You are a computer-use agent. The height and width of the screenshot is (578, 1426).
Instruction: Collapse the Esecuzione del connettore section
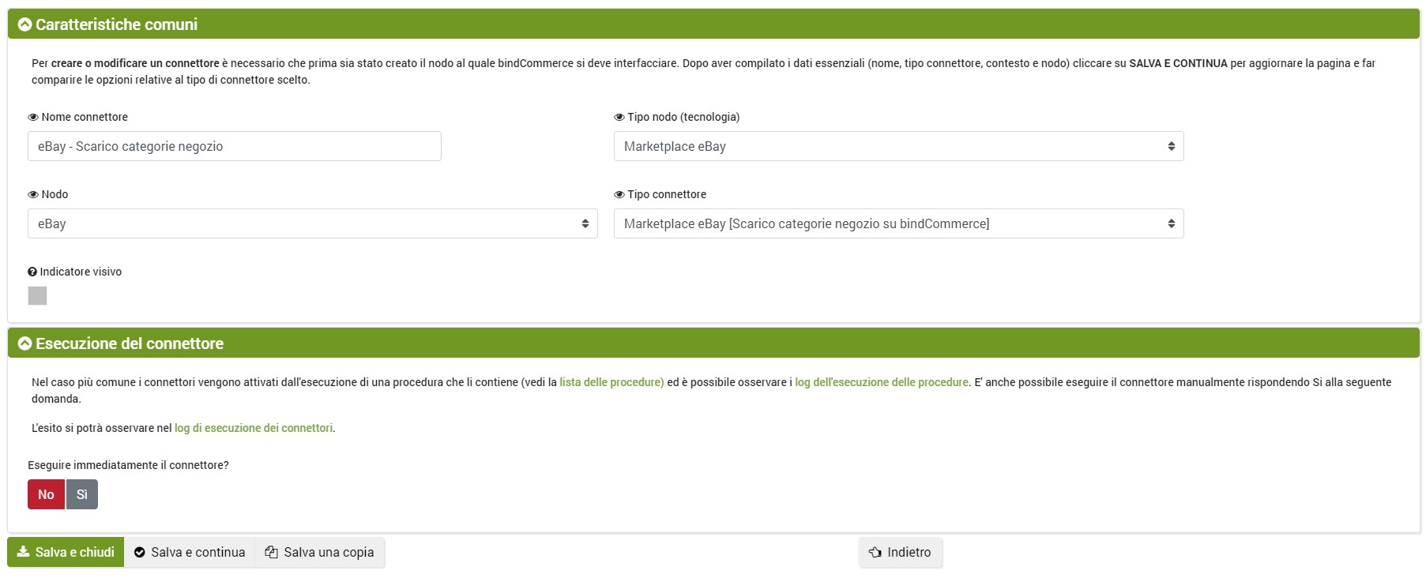(25, 343)
